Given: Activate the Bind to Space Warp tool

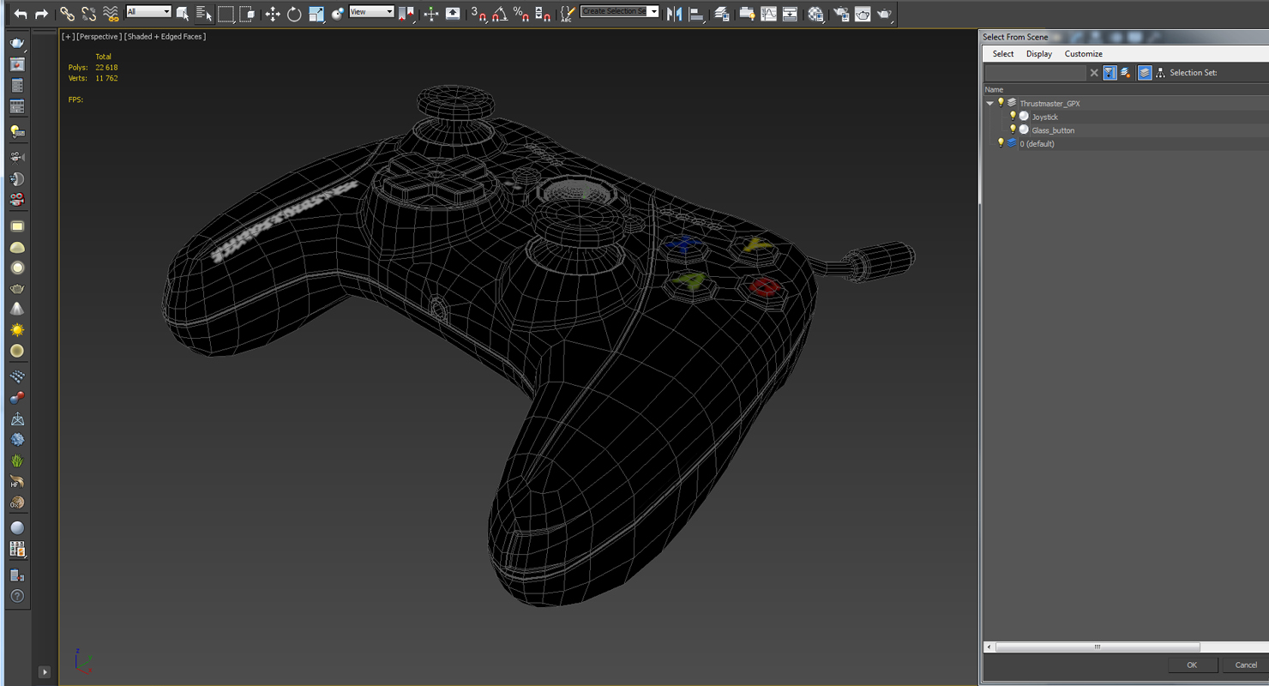Looking at the screenshot, I should click(x=111, y=14).
